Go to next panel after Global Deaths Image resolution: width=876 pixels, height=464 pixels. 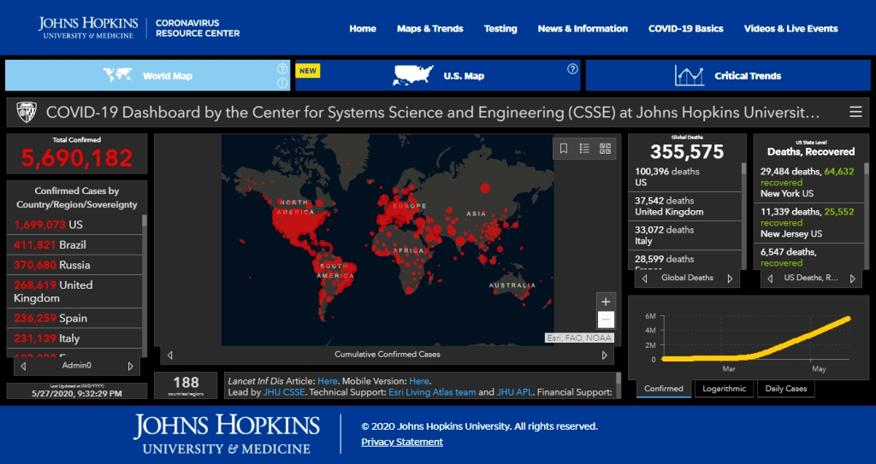(730, 279)
